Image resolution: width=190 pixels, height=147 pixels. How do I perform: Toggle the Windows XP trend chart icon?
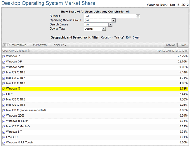click(x=4, y=62)
